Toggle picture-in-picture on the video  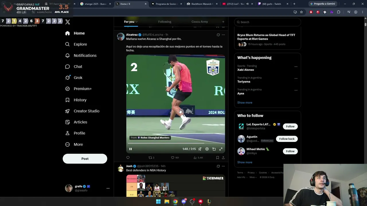pos(214,149)
